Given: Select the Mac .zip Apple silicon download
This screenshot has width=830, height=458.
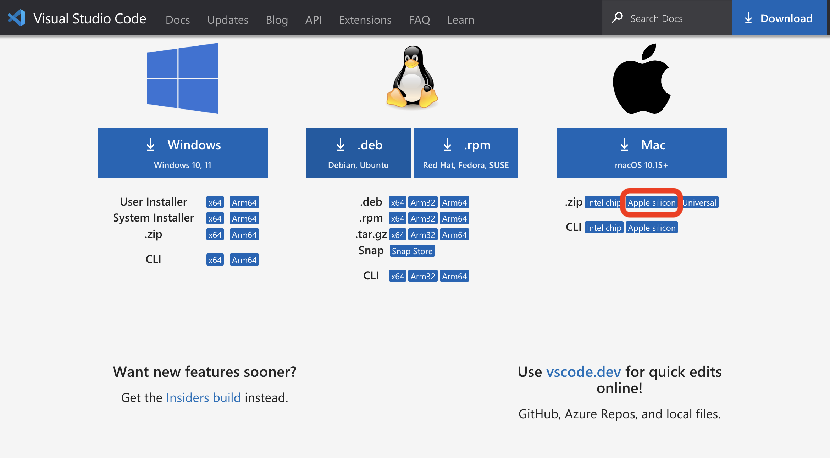Looking at the screenshot, I should pyautogui.click(x=652, y=203).
